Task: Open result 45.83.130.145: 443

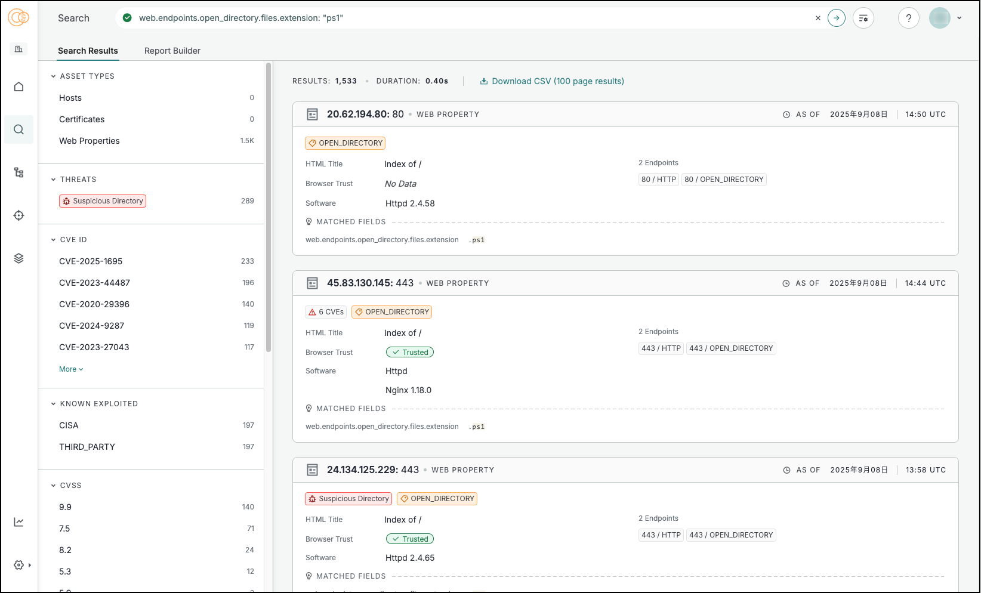Action: point(370,283)
